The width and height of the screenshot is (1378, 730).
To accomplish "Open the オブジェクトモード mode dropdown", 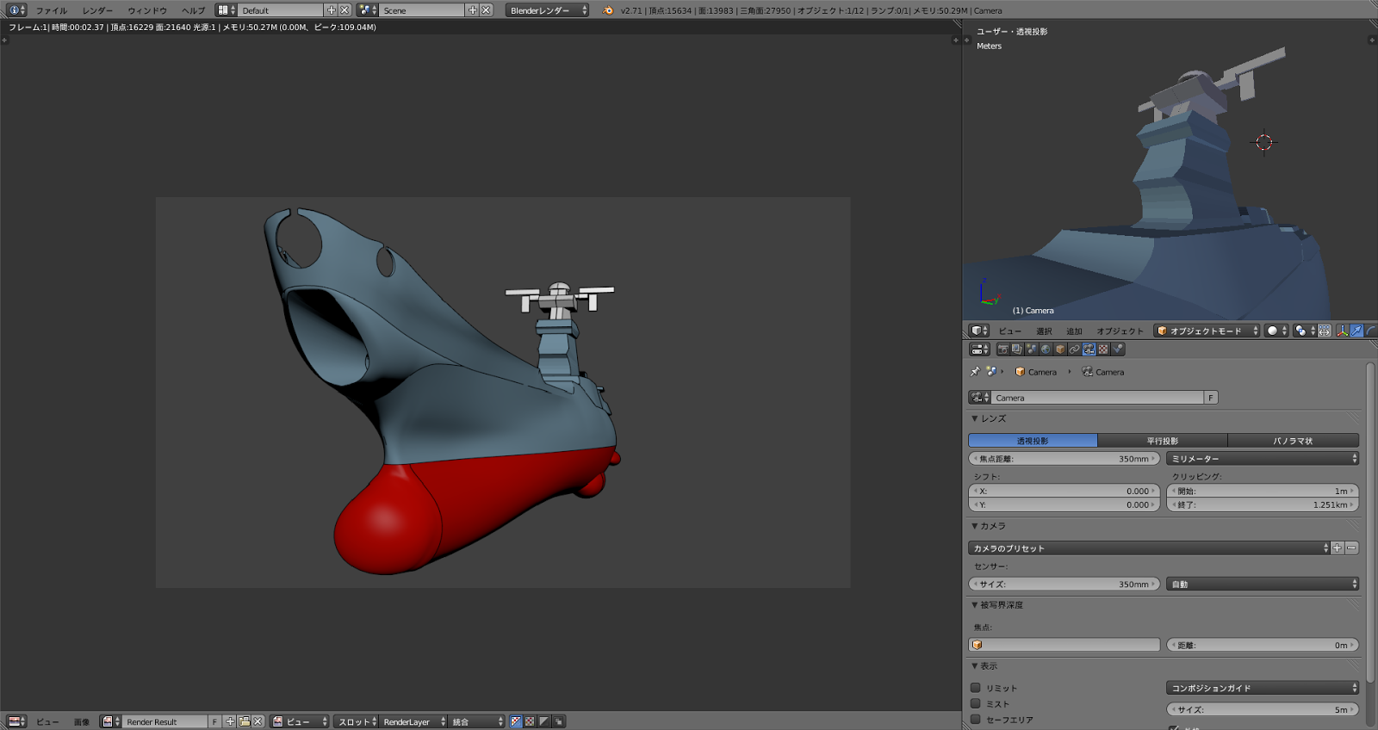I will click(1207, 331).
